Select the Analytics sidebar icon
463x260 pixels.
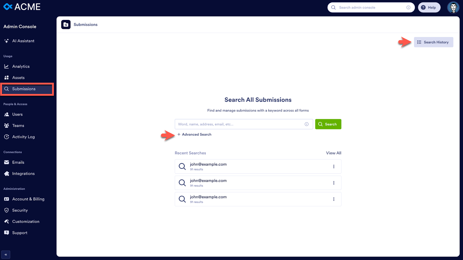coord(7,66)
